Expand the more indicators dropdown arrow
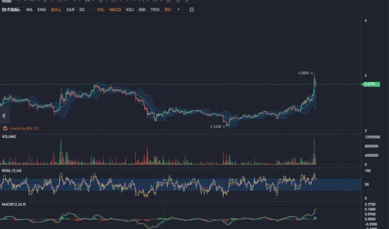 click(179, 9)
